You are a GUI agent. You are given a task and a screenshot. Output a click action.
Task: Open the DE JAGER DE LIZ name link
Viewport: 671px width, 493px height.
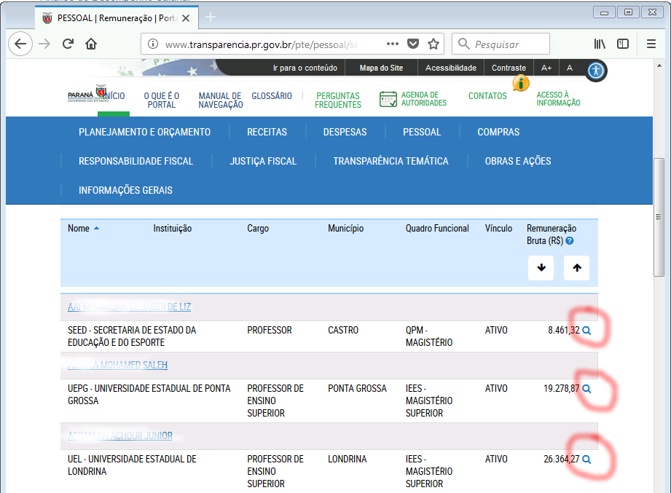coord(129,307)
